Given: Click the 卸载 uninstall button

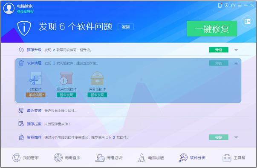Looking at the screenshot, I should coord(219,63).
